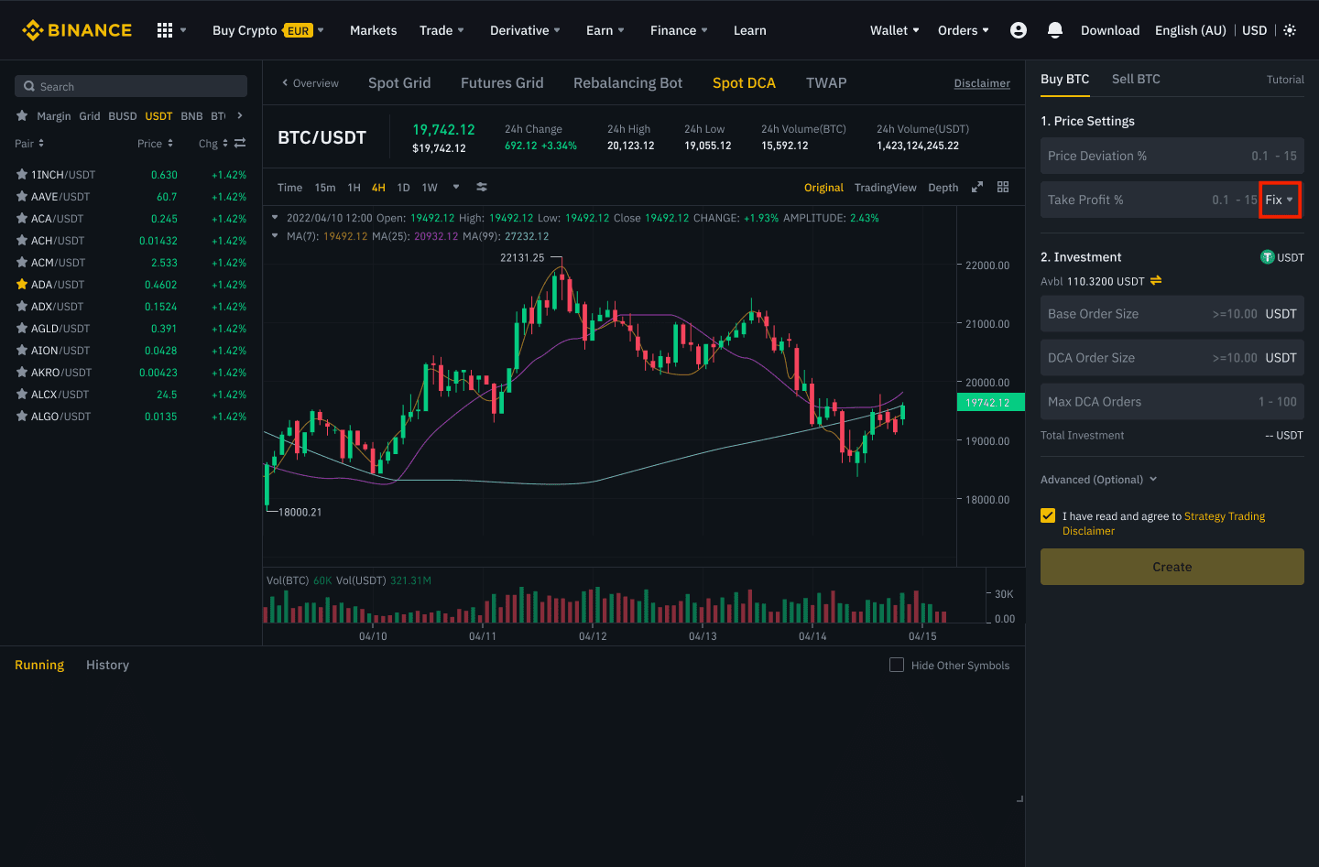1319x867 pixels.
Task: Open the Wallet dropdown
Action: tap(895, 30)
